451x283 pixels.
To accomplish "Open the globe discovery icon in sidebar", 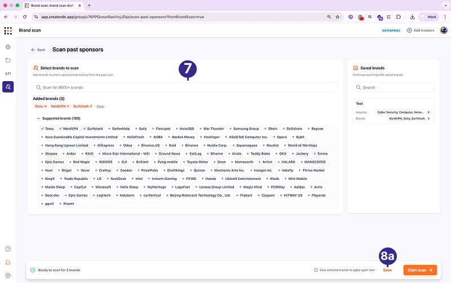I will [8, 47].
